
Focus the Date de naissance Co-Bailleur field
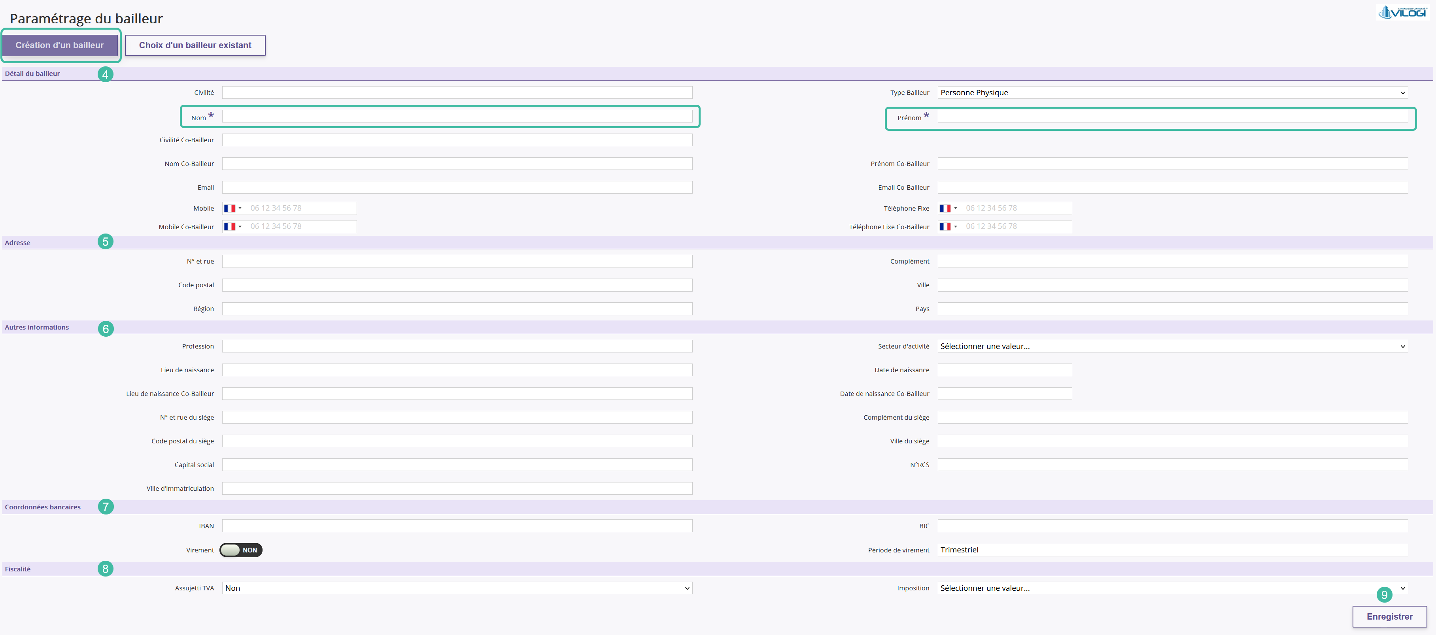pos(1005,393)
